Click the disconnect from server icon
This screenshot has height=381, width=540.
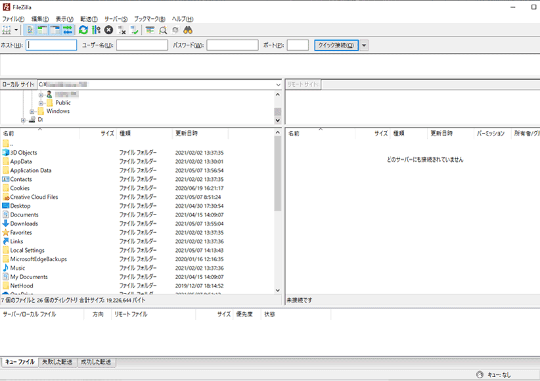pyautogui.click(x=122, y=30)
